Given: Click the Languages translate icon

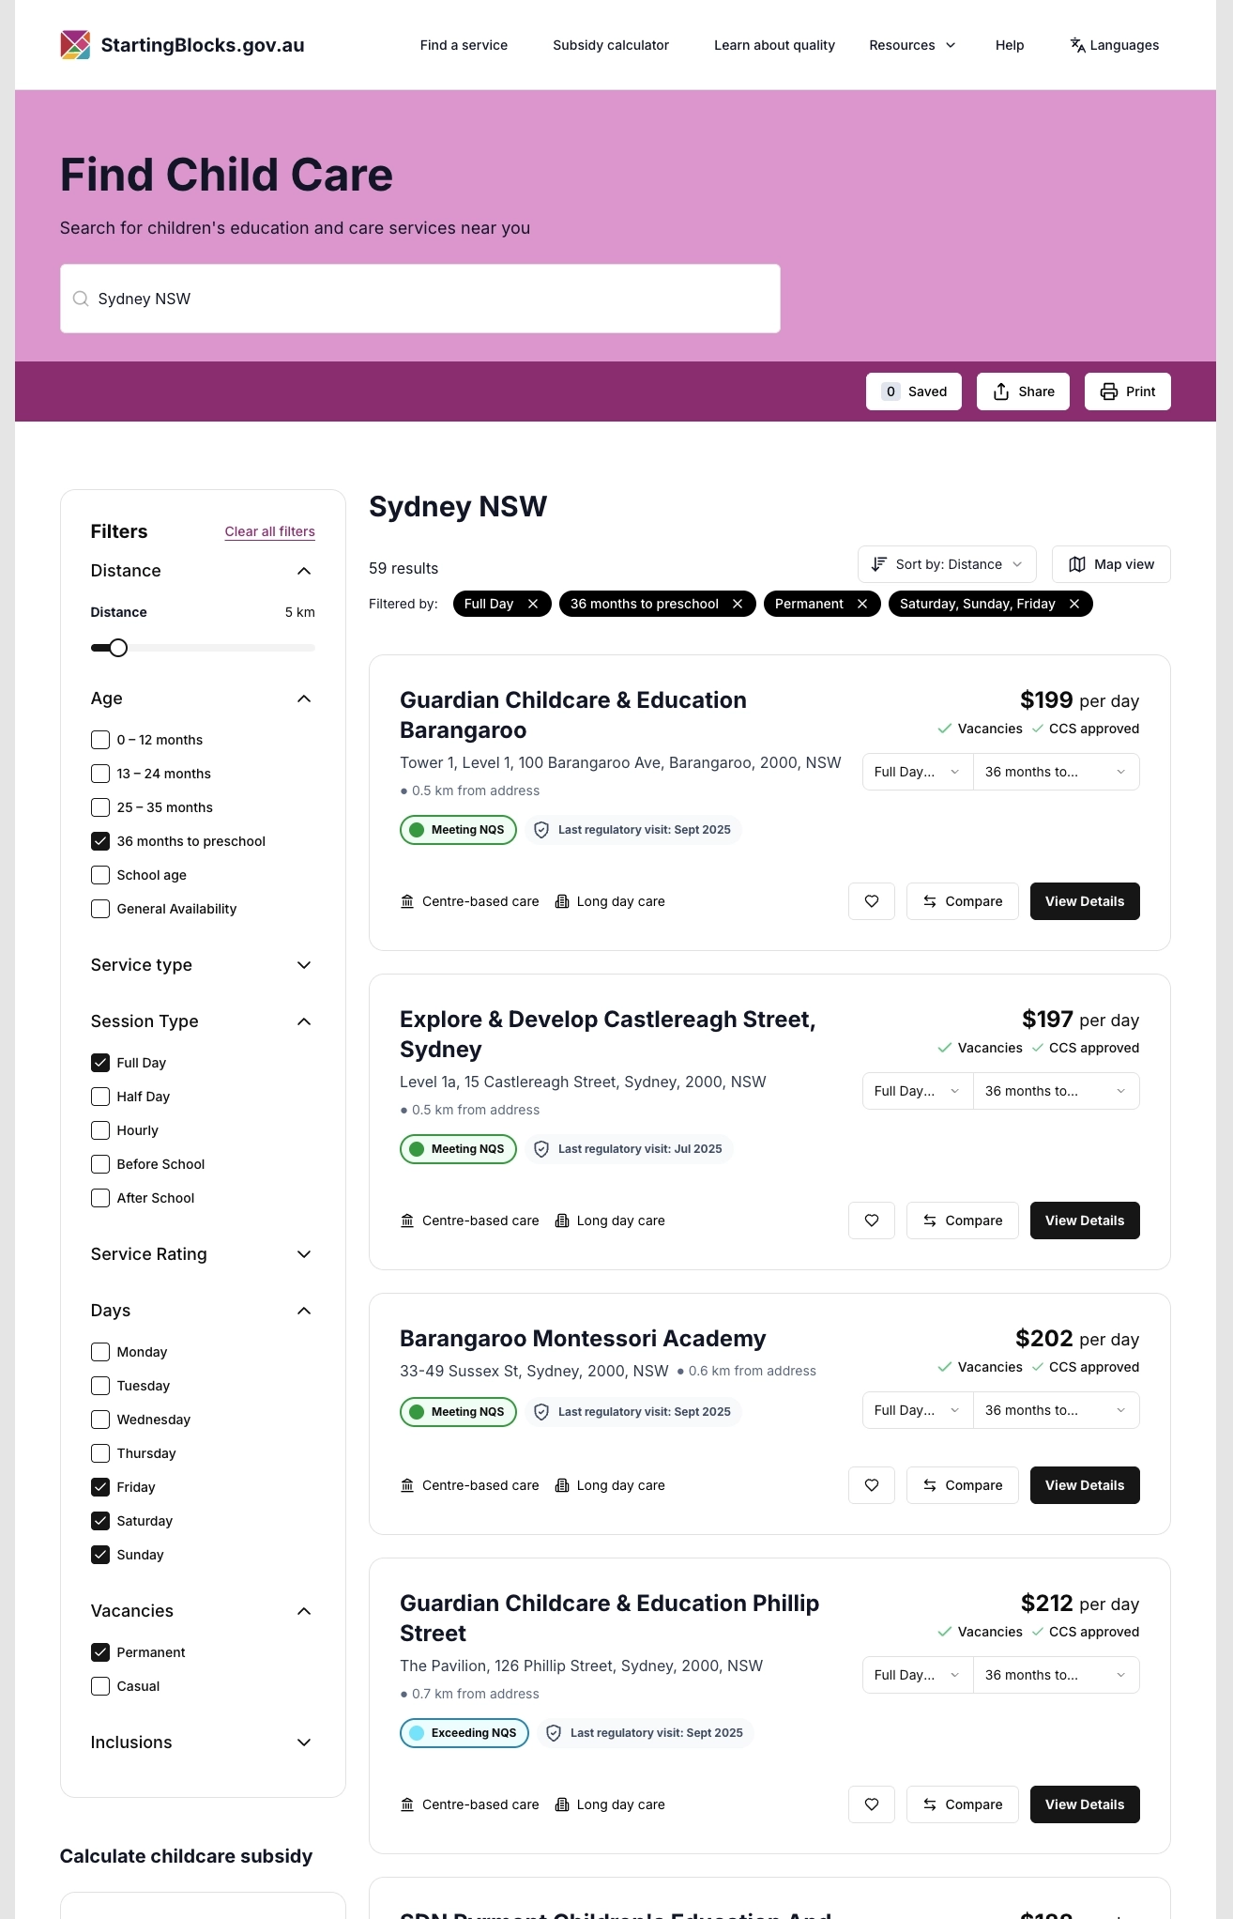Looking at the screenshot, I should point(1077,45).
